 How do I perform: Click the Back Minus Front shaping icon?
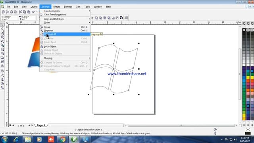[x=117, y=18]
